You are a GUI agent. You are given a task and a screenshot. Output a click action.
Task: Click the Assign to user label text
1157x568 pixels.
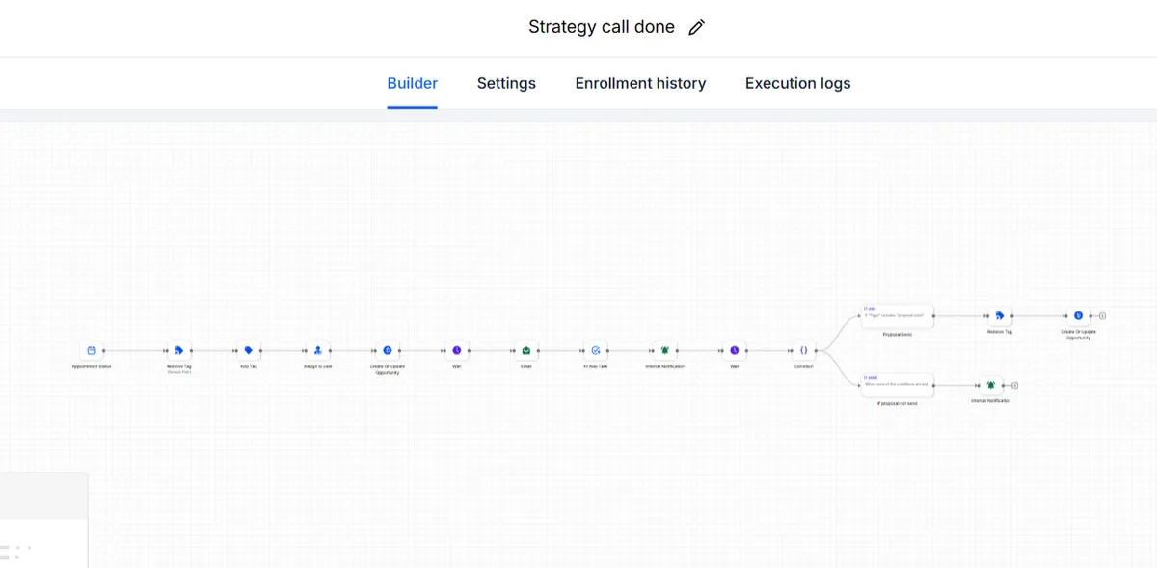tap(317, 366)
